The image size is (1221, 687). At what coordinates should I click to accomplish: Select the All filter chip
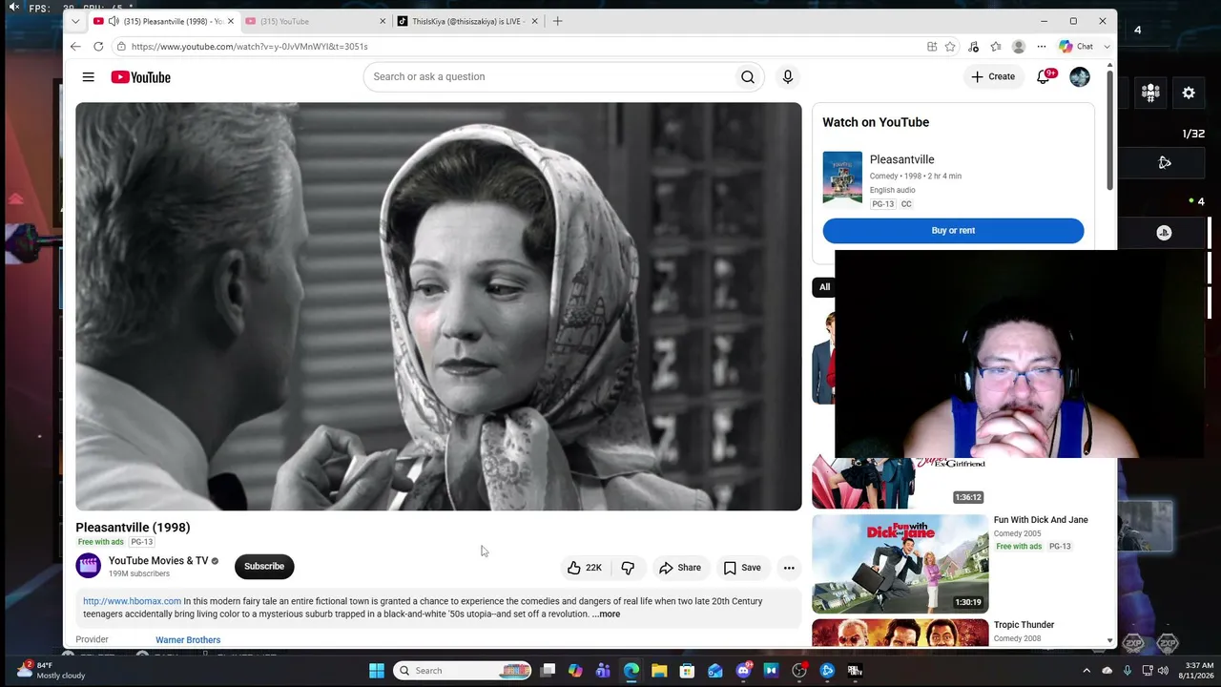[824, 287]
